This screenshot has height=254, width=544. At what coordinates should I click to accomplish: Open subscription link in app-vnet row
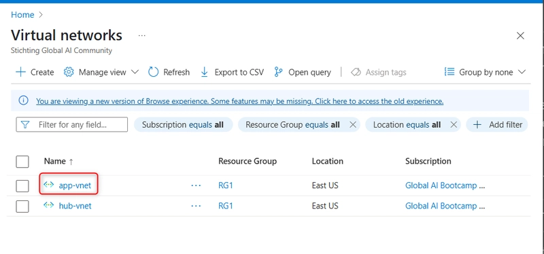pos(445,185)
